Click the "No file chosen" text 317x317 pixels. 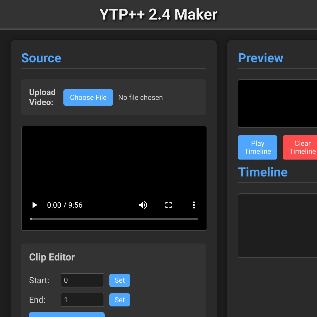tap(141, 97)
